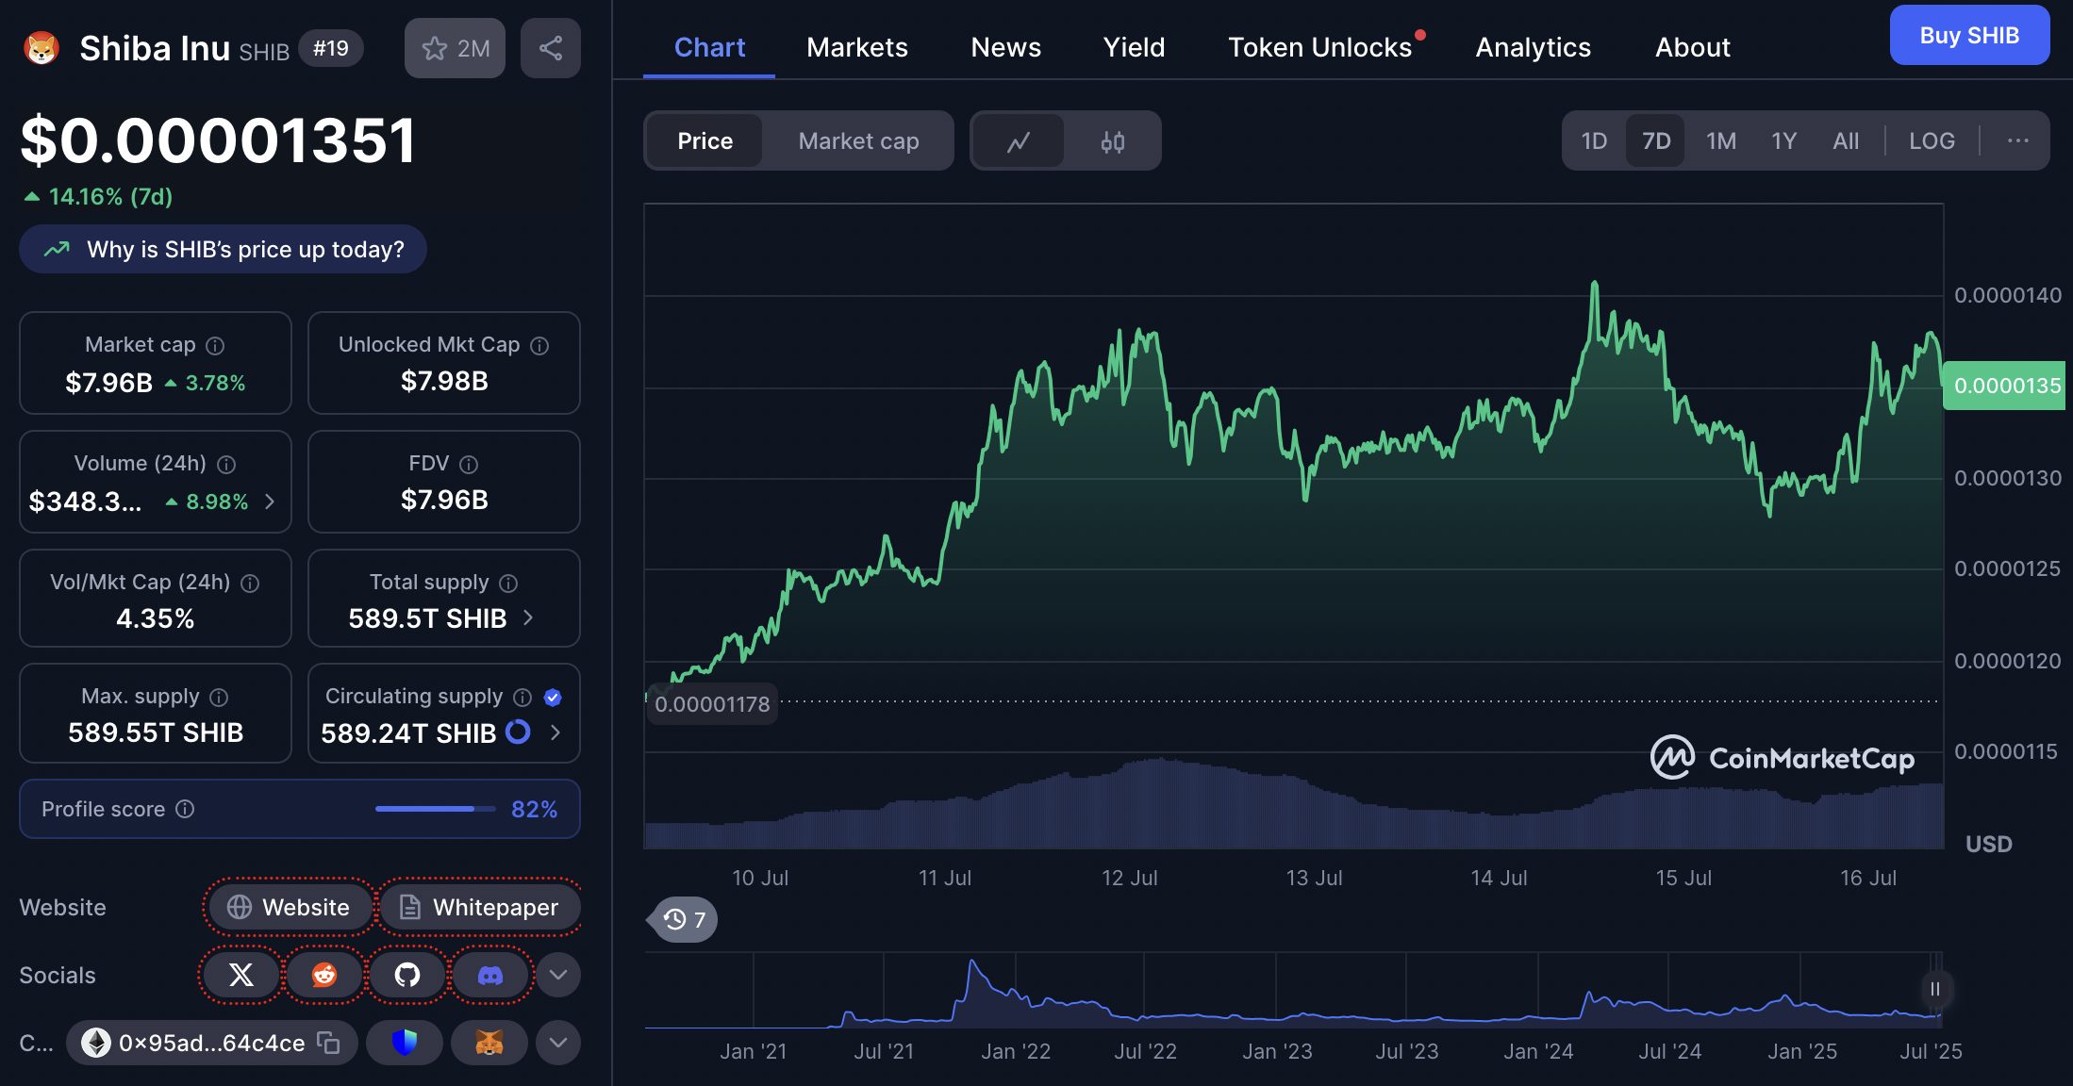The image size is (2073, 1086).
Task: Select Market cap chart mode
Action: coord(858,141)
